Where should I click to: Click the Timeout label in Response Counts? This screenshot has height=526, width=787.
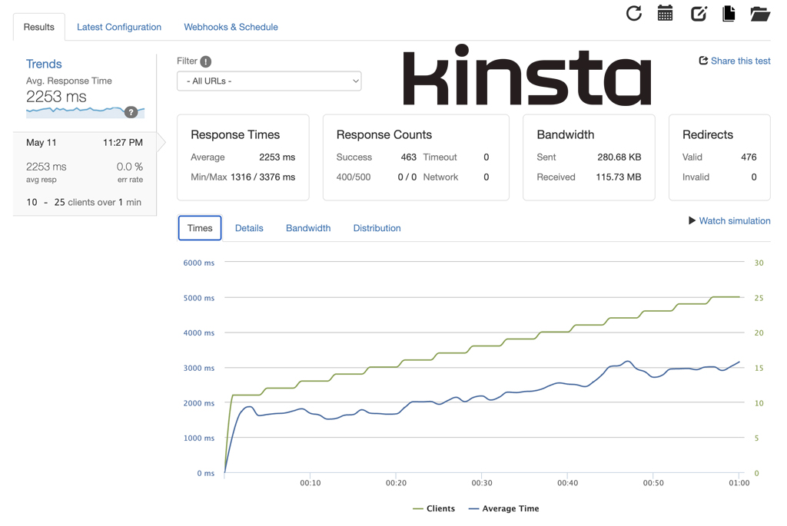(x=440, y=157)
